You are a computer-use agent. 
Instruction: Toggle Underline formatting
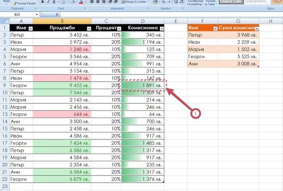55,2
